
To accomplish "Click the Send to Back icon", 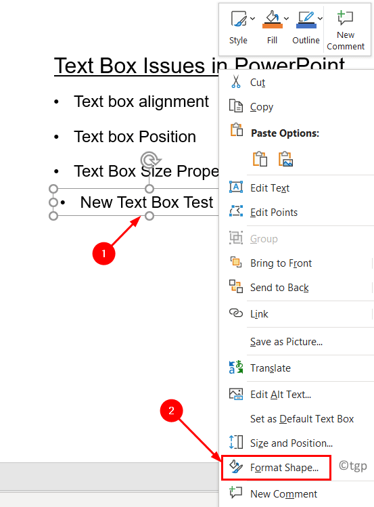I will [236, 286].
